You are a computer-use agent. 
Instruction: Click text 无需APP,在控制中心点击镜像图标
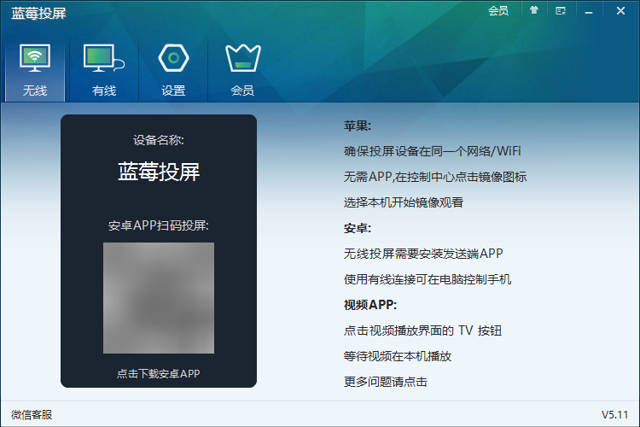point(435,177)
